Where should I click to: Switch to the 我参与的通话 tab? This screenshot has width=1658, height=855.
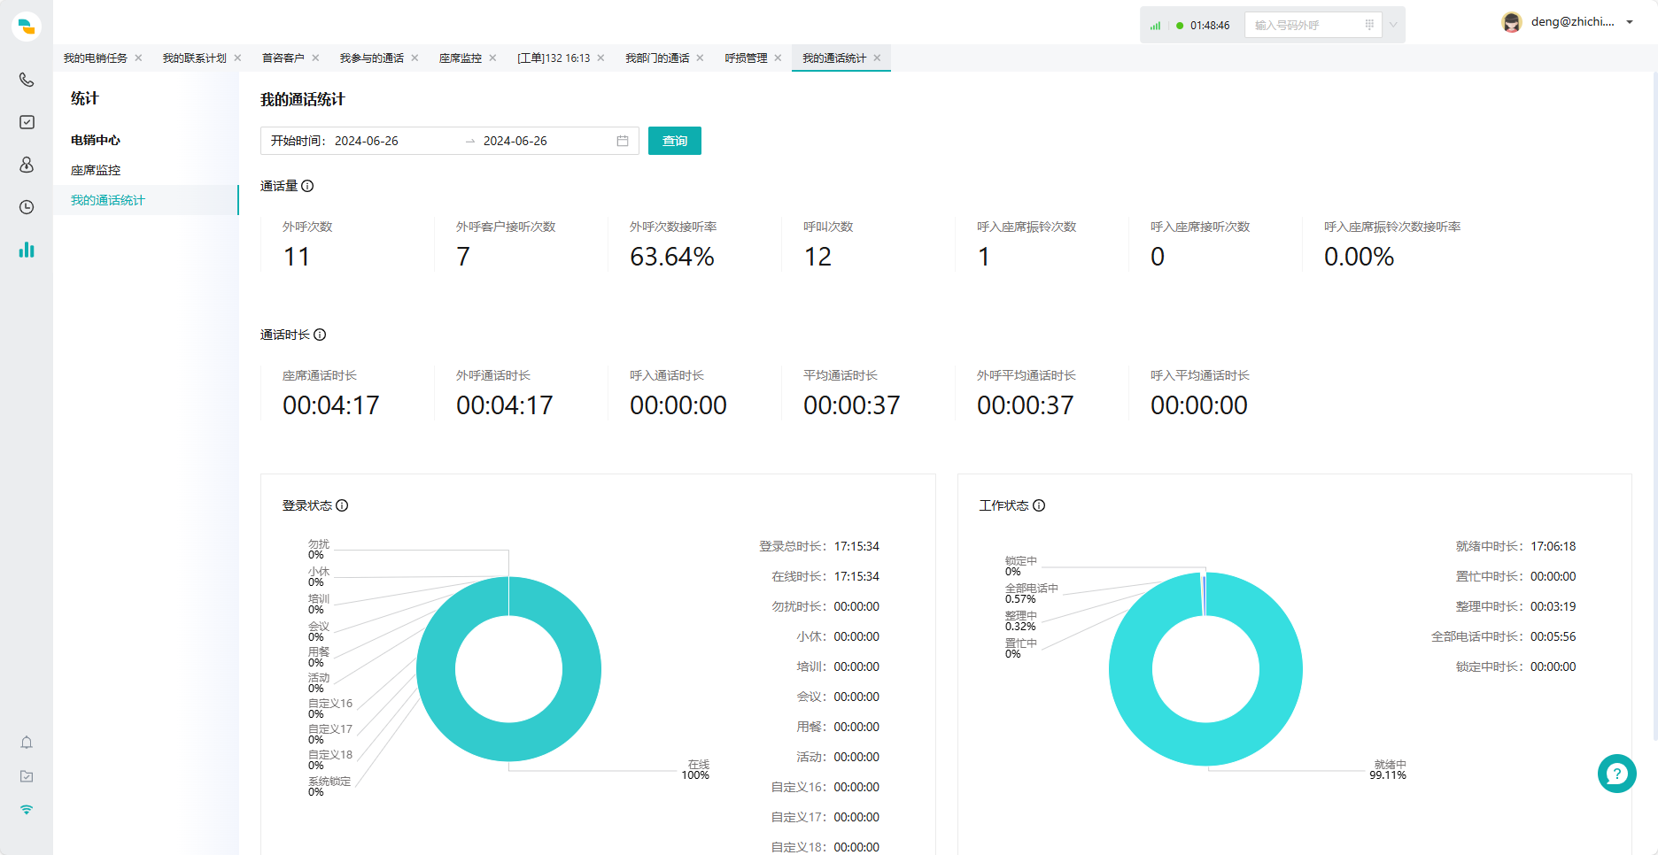point(372,58)
